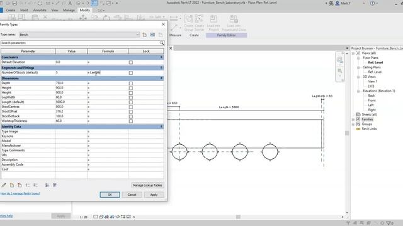Collapse the Constraints parameter group

tap(161, 57)
